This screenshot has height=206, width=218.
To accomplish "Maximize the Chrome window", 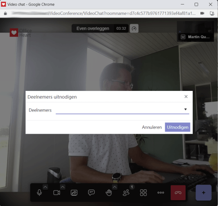I will coord(196,4).
